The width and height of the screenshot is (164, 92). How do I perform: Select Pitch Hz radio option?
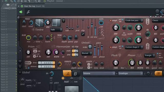29,68
